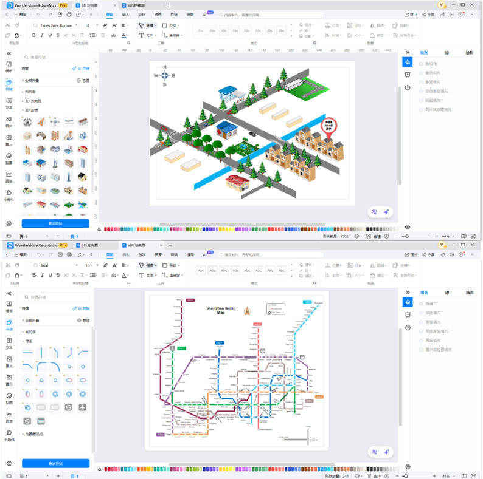The height and width of the screenshot is (479, 483).
Task: Click blue 更多符號 button in metro map window
Action: [x=56, y=463]
